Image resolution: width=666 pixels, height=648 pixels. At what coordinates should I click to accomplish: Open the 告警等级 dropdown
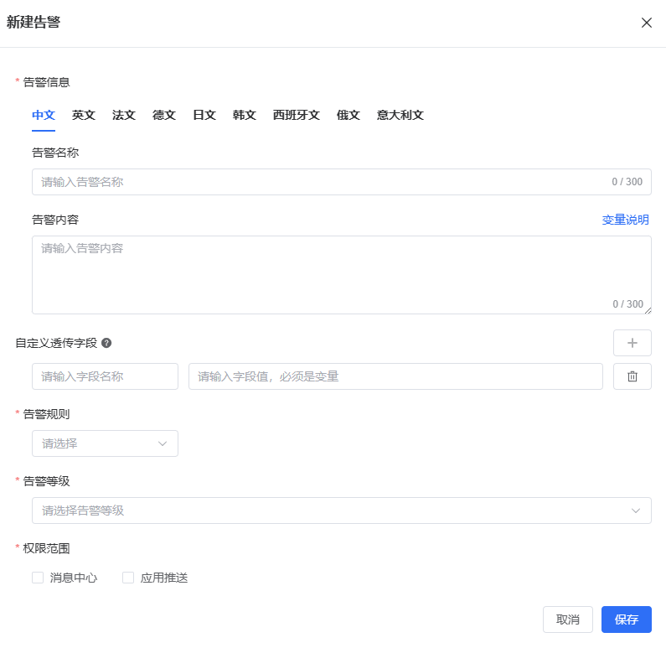click(x=342, y=511)
